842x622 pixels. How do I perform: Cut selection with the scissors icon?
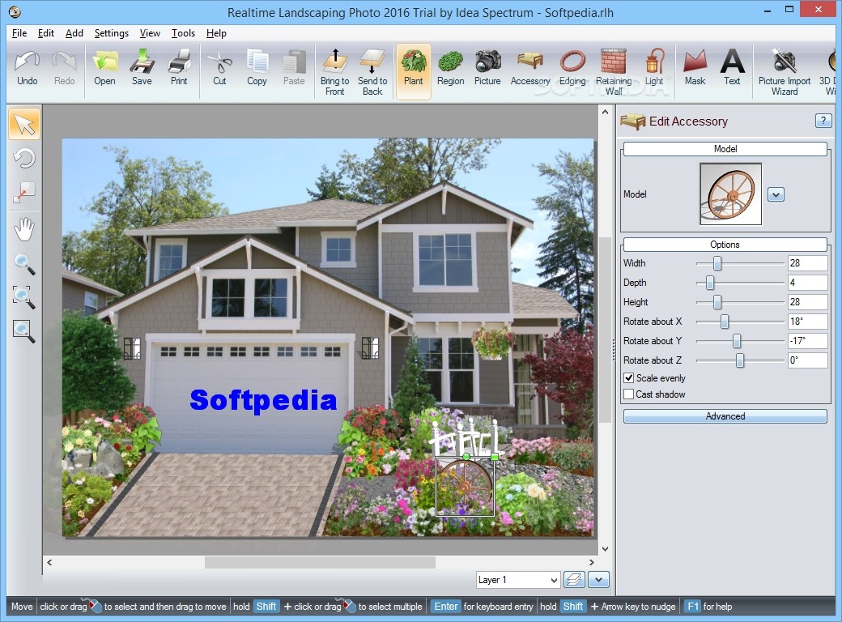pyautogui.click(x=219, y=69)
